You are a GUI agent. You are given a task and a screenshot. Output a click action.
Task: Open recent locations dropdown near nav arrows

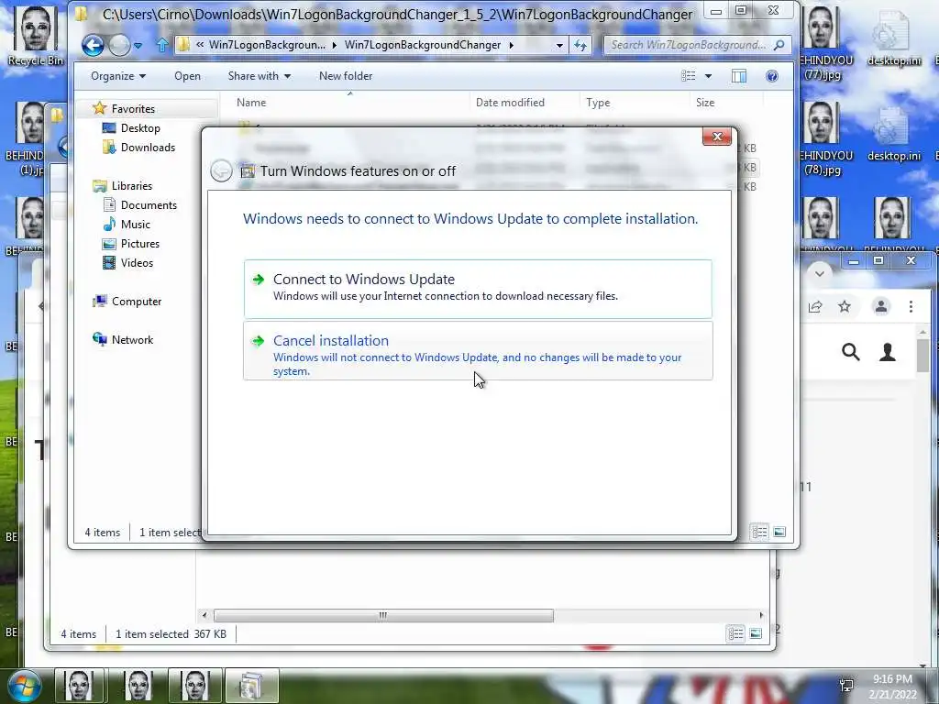pyautogui.click(x=138, y=46)
